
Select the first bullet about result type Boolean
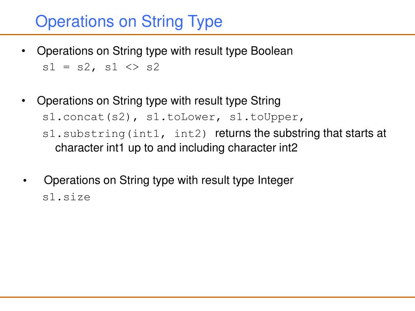[165, 51]
